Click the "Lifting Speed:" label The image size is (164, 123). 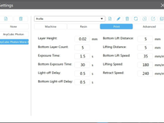coord(113,64)
